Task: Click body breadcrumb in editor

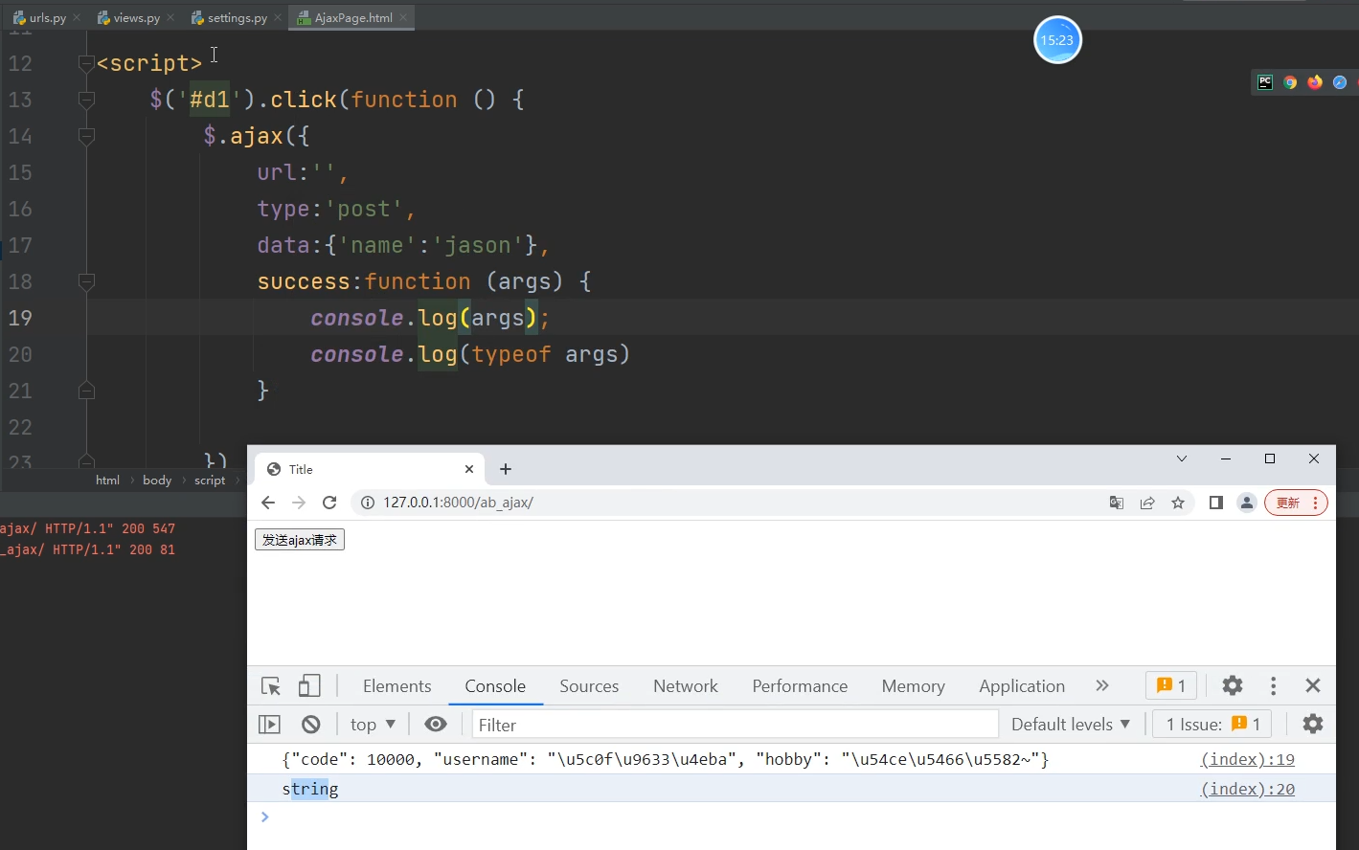Action: (157, 481)
